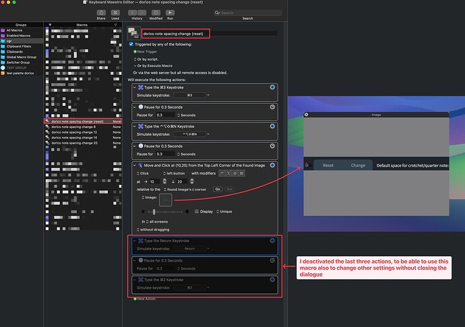The height and width of the screenshot is (327, 465).
Task: Run the macro with the play button
Action: [170, 13]
